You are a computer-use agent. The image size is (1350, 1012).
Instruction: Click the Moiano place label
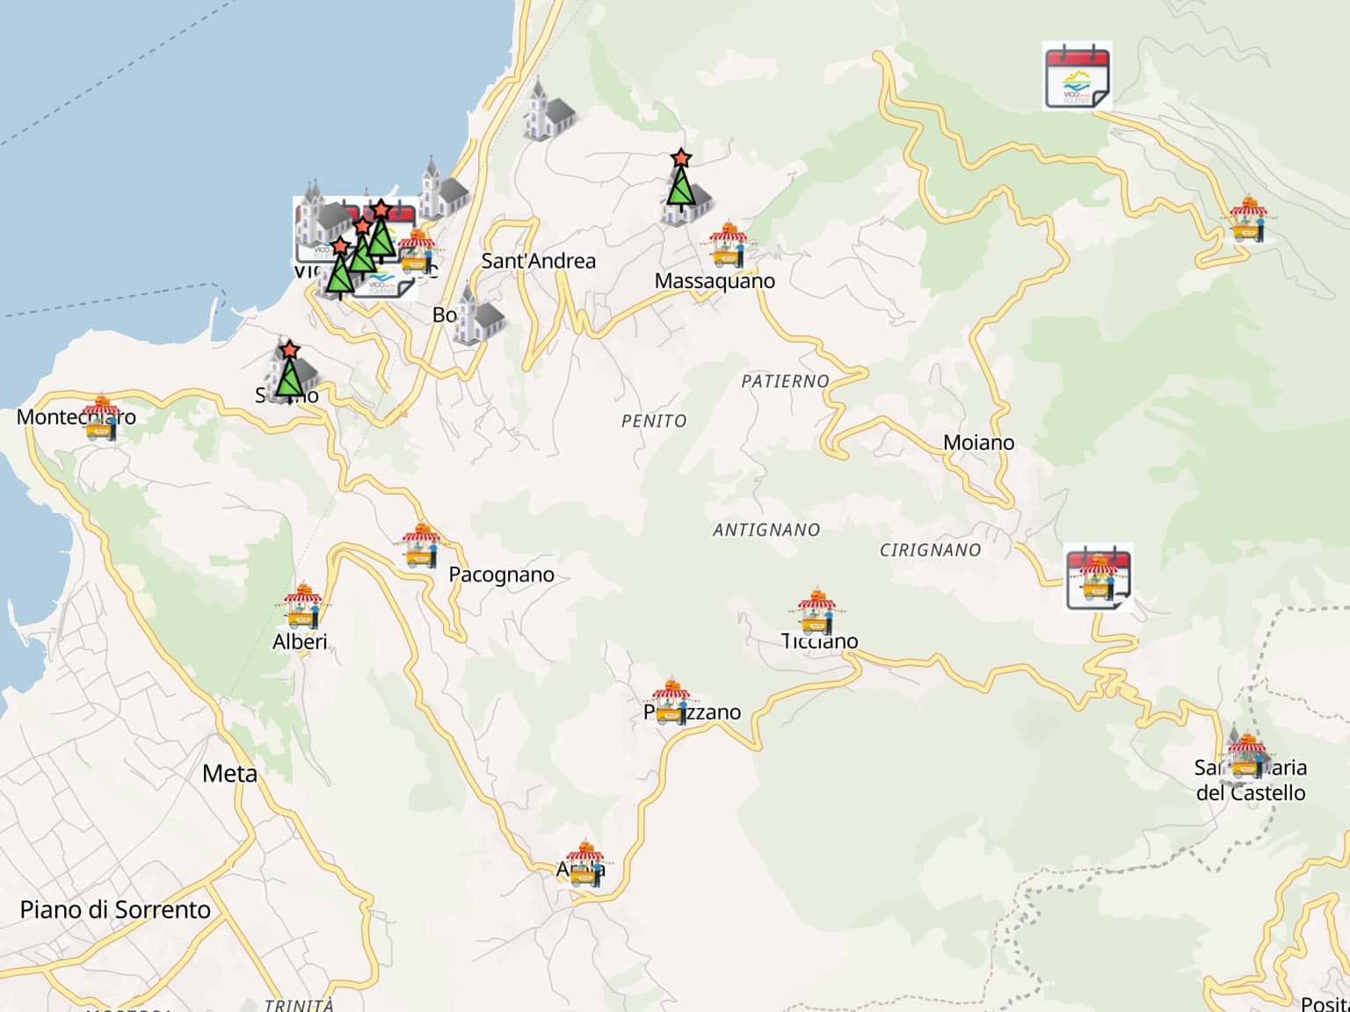click(x=978, y=443)
